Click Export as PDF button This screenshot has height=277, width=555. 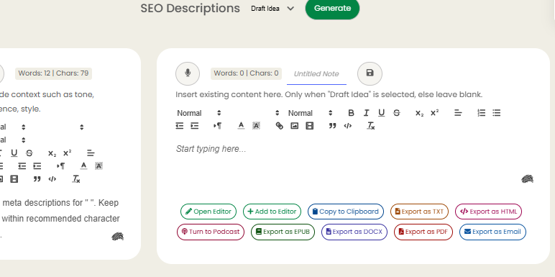coord(423,232)
